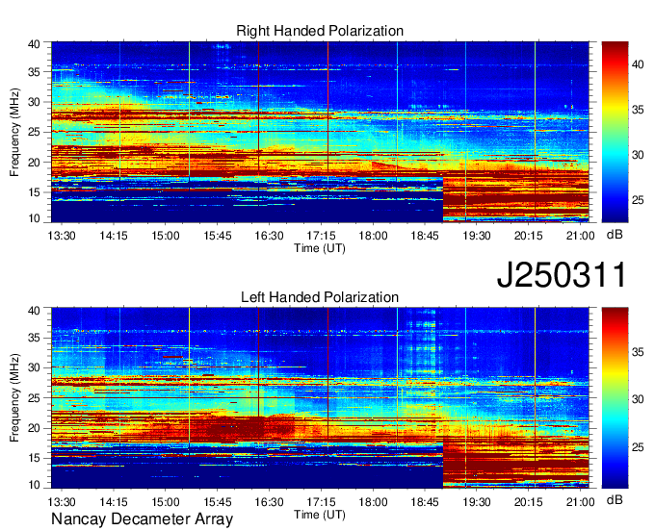Viewport: 655px width, 531px height.
Task: Click the 19:30 time tick of the lower plot
Action: pyautogui.click(x=477, y=501)
